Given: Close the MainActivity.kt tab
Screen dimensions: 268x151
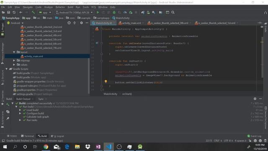Looking at the screenshot, I should pos(114,23).
